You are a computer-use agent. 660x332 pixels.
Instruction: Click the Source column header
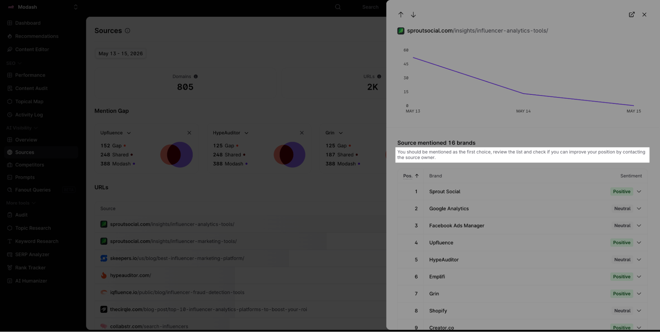108,208
